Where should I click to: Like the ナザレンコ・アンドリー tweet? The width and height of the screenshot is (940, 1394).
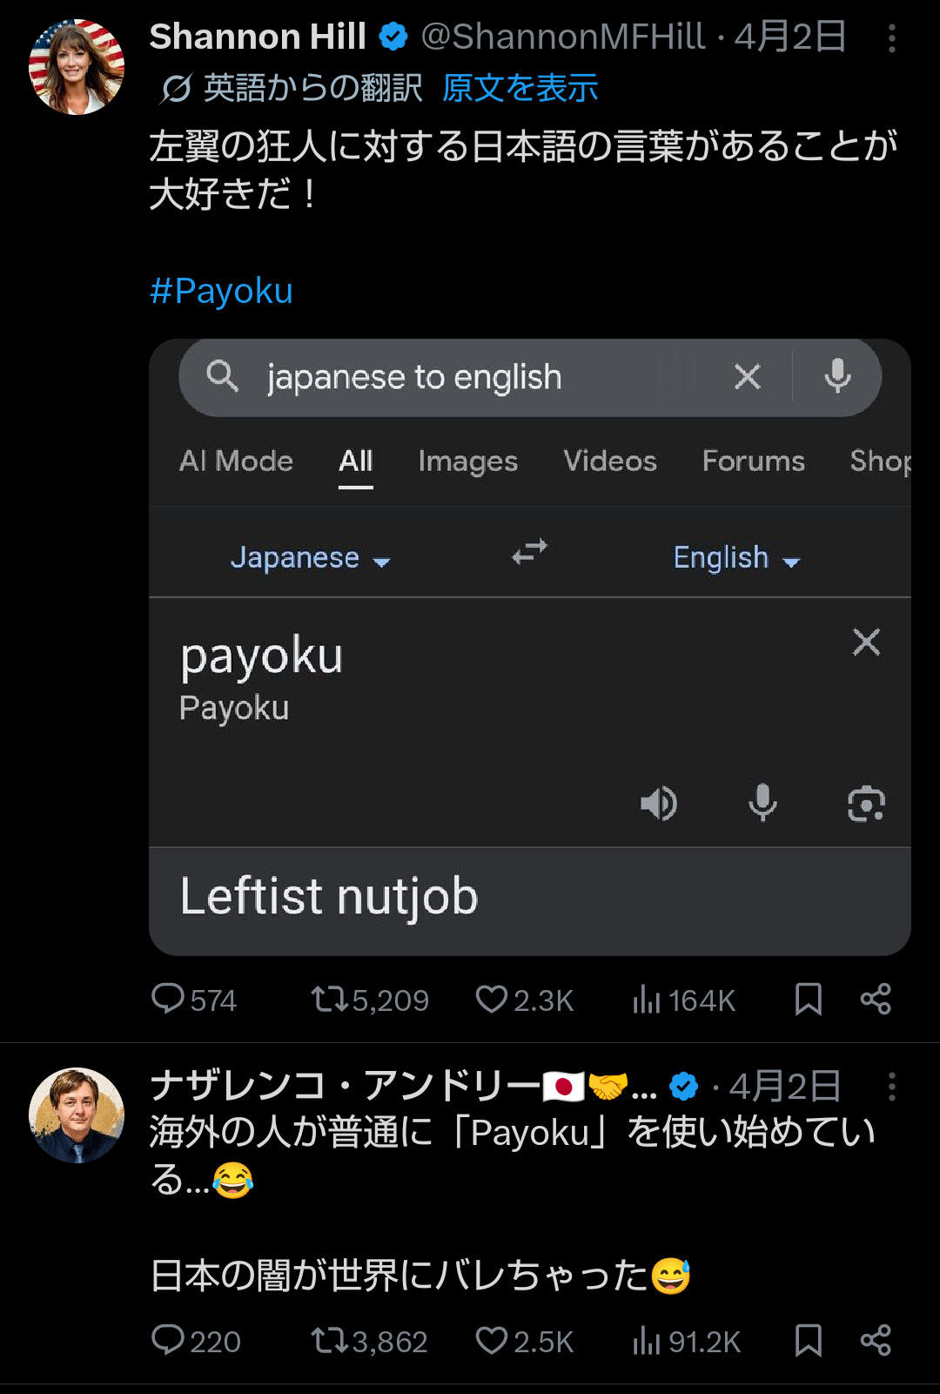[492, 1340]
